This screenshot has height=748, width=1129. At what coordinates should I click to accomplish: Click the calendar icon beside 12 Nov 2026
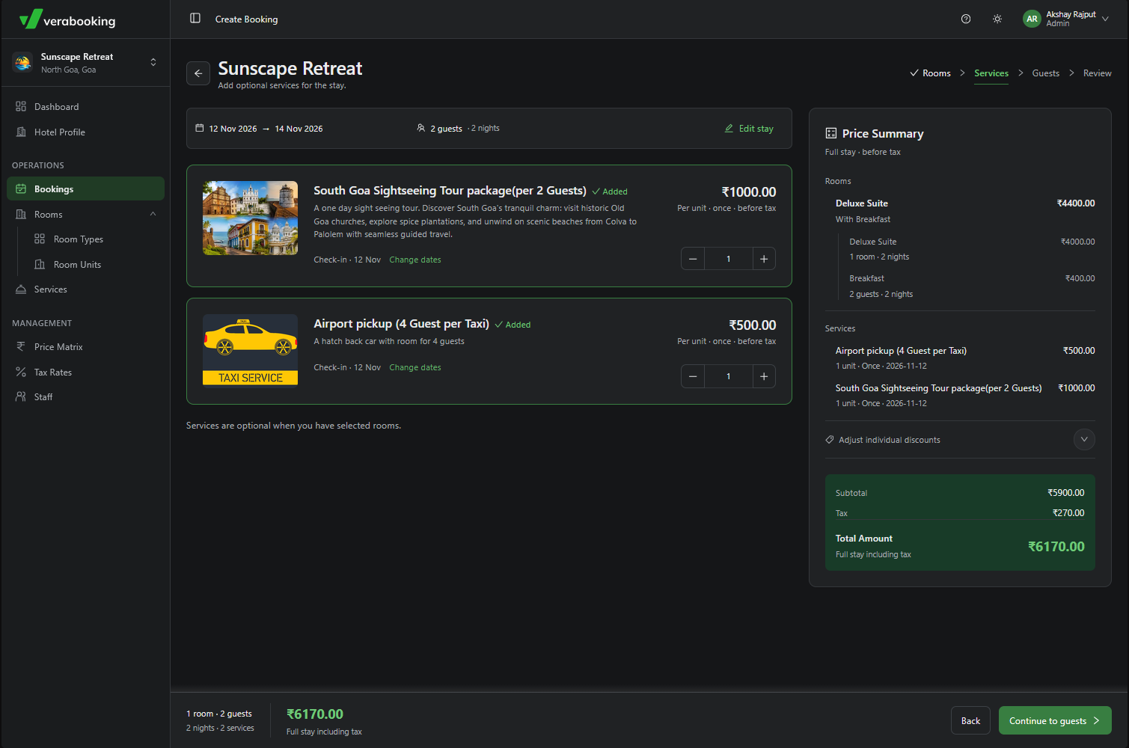200,128
